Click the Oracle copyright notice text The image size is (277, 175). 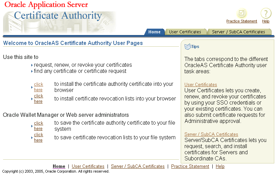tap(56, 172)
